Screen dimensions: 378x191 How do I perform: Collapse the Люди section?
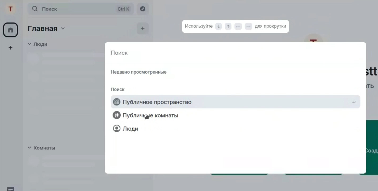click(x=38, y=44)
